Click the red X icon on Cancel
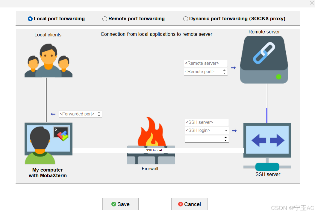 pyautogui.click(x=180, y=204)
